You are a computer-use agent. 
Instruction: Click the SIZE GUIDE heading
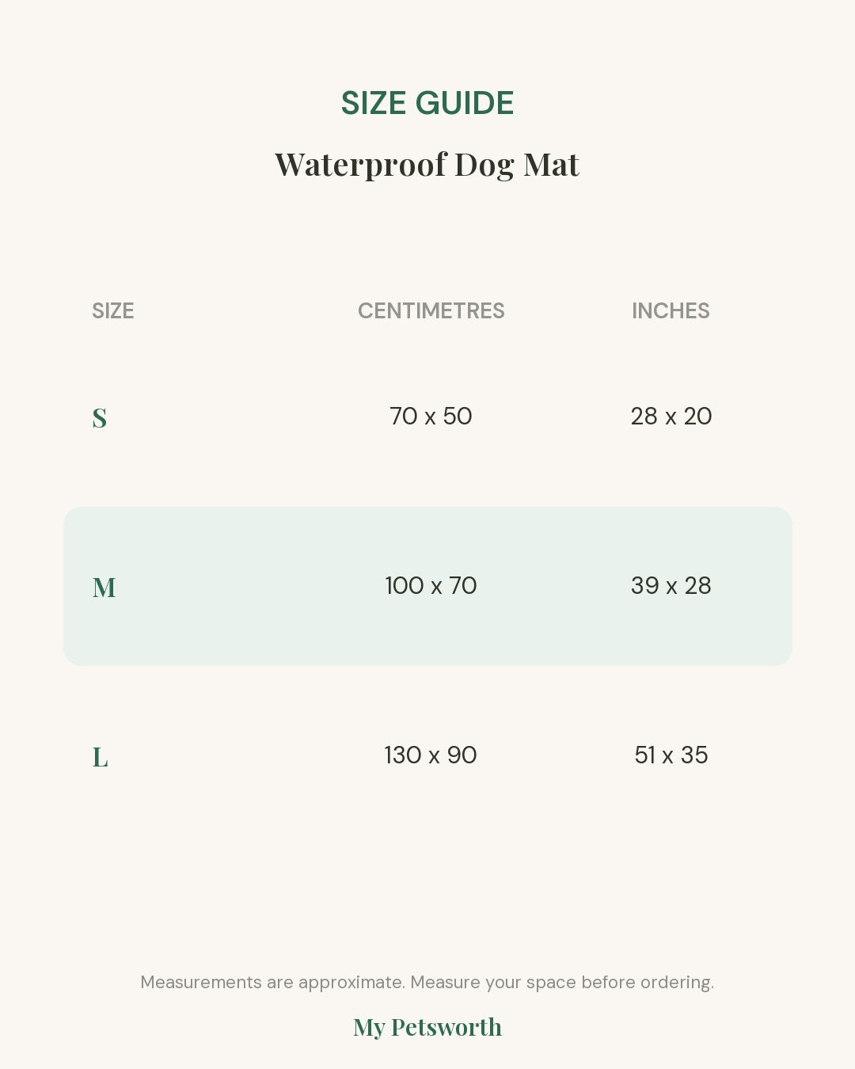427,103
